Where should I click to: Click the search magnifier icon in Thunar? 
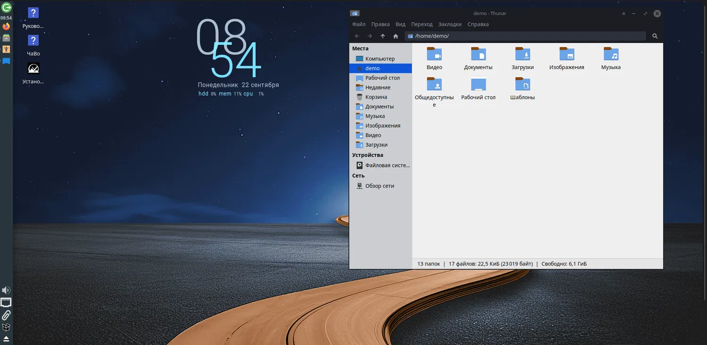655,36
